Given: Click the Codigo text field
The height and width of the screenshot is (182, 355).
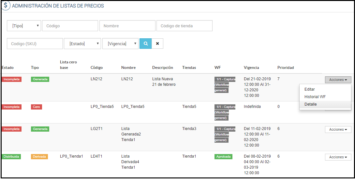Looking at the screenshot, I should (x=70, y=26).
